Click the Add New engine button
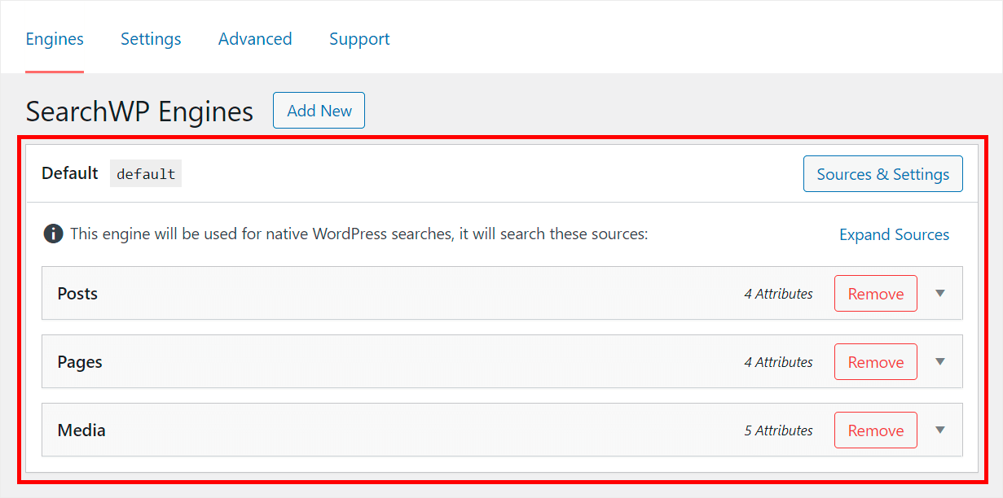This screenshot has height=498, width=1003. click(319, 111)
